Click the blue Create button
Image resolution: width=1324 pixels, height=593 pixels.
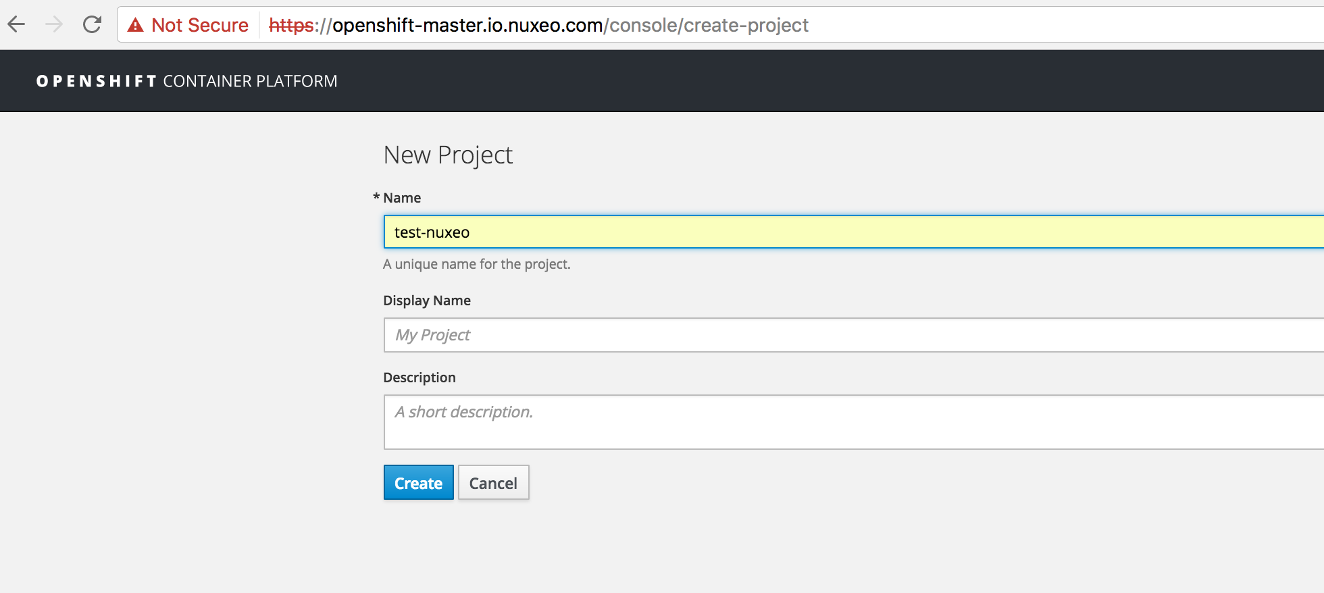tap(419, 483)
